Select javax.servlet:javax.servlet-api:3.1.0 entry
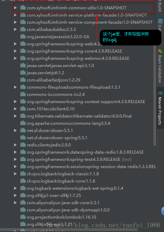This screenshot has width=164, height=232. (x=60, y=65)
